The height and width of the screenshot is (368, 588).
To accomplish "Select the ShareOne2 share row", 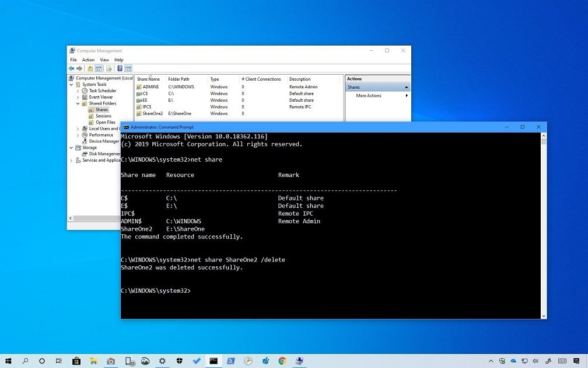I will pos(153,113).
